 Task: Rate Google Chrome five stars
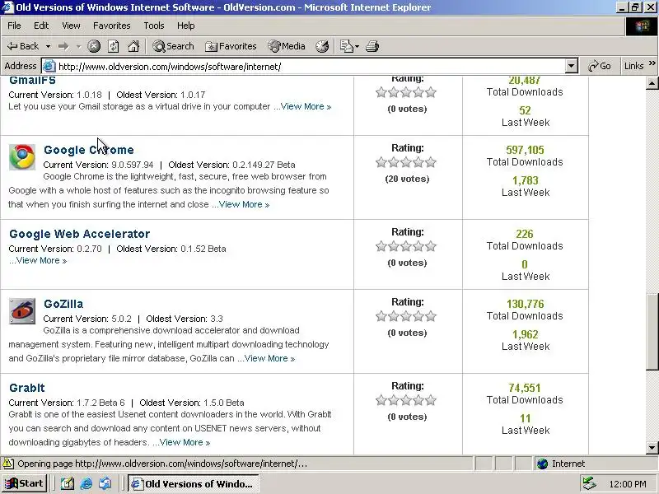click(431, 162)
